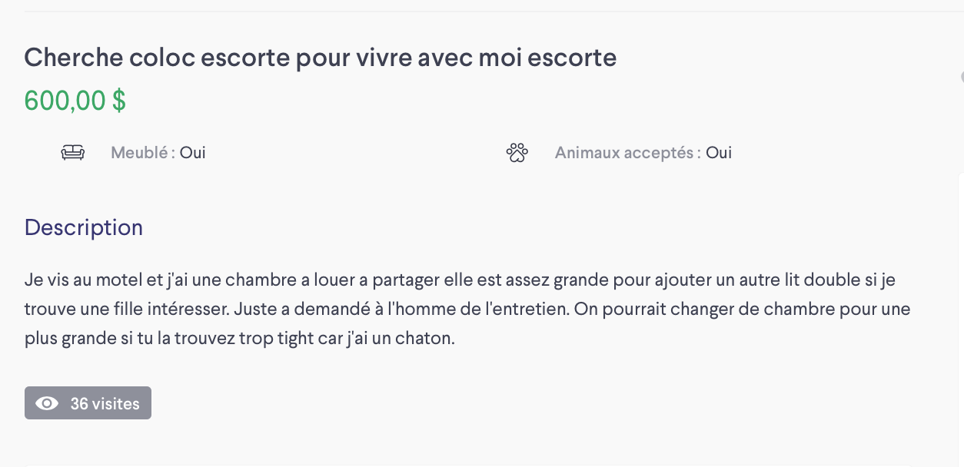Click the paw print pets icon
This screenshot has height=467, width=964.
point(517,153)
